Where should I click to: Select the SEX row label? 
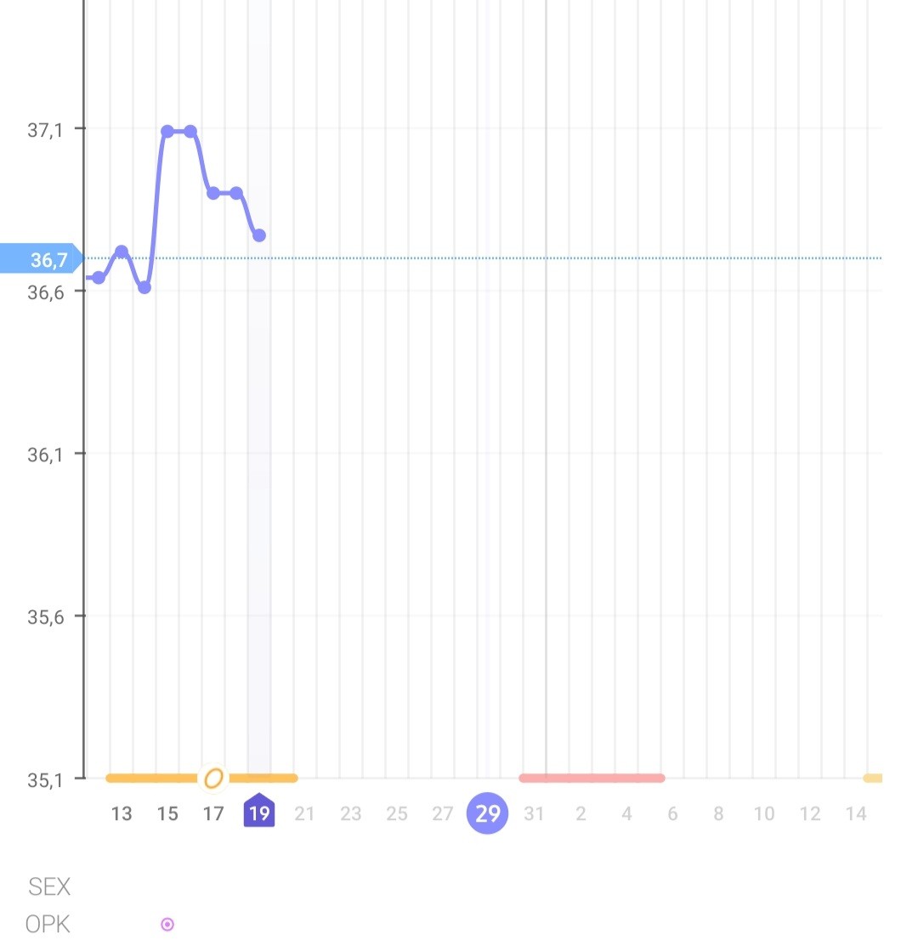point(49,886)
